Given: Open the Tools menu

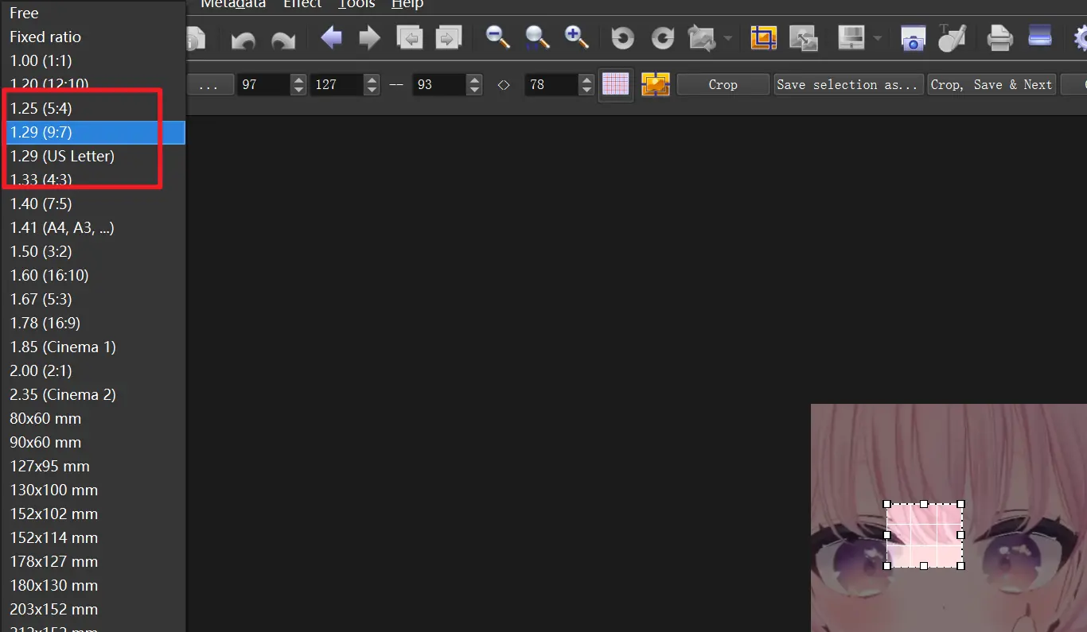Looking at the screenshot, I should pyautogui.click(x=356, y=4).
